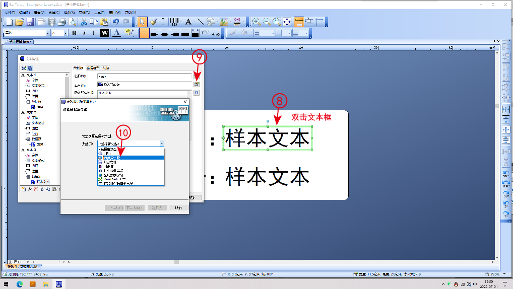Open the font name dropdown
The width and height of the screenshot is (513, 289).
(48, 33)
